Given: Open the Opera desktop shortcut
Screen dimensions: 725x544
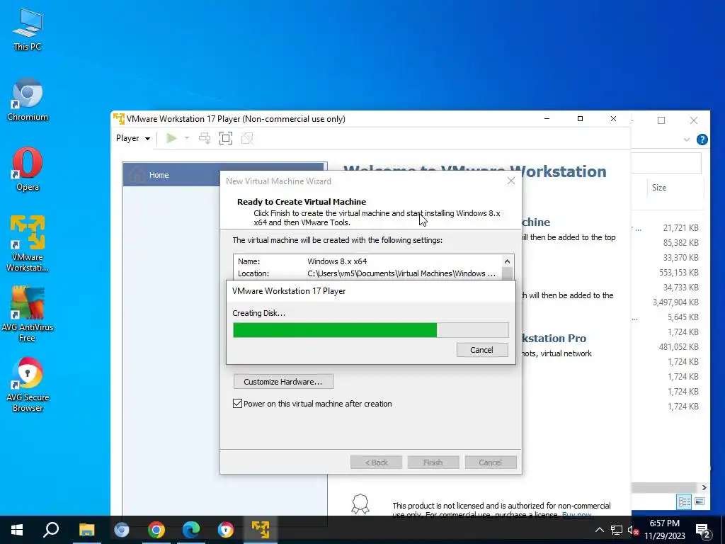Looking at the screenshot, I should click(28, 169).
